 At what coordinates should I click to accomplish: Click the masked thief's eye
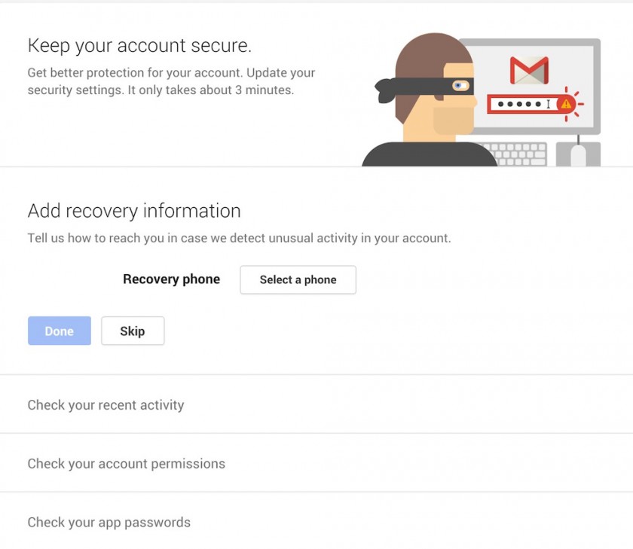coord(460,86)
